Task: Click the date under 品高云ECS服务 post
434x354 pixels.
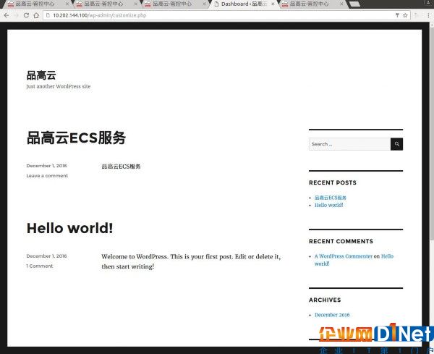Action: [46, 166]
